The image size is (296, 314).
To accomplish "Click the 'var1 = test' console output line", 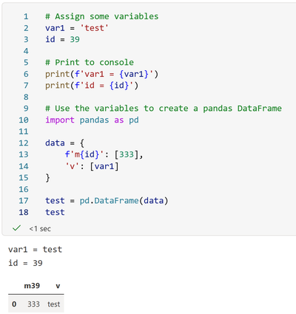I will (x=35, y=250).
